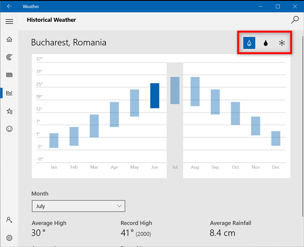304x247 pixels.
Task: Click the search magnifier icon
Action: 295,20
